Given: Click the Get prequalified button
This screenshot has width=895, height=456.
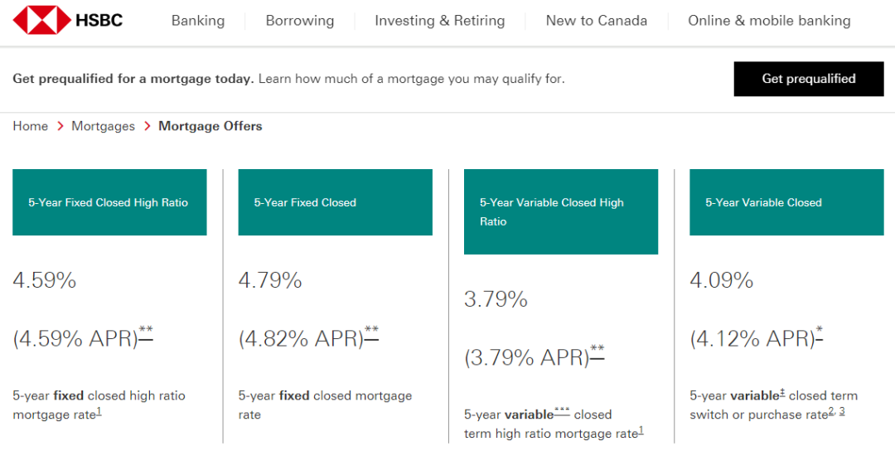Looking at the screenshot, I should click(x=808, y=79).
